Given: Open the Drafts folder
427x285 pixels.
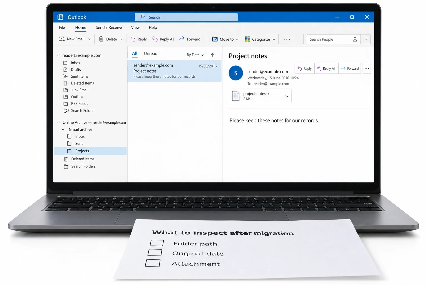Looking at the screenshot, I should (x=76, y=70).
